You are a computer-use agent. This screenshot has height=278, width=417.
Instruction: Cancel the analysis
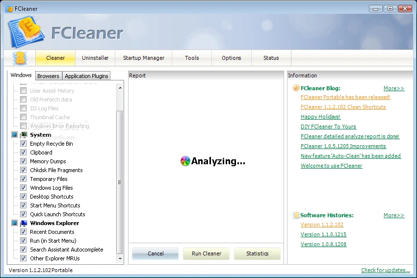tap(156, 253)
